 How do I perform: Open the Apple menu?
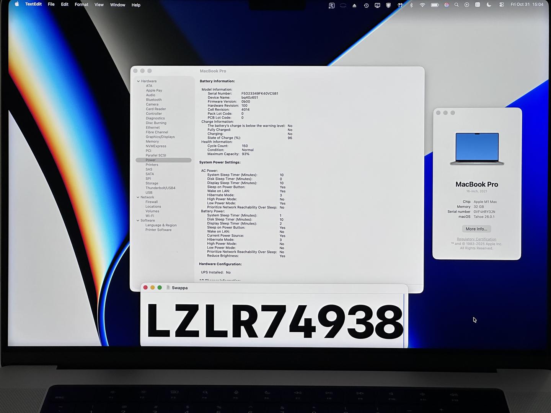[16, 4]
